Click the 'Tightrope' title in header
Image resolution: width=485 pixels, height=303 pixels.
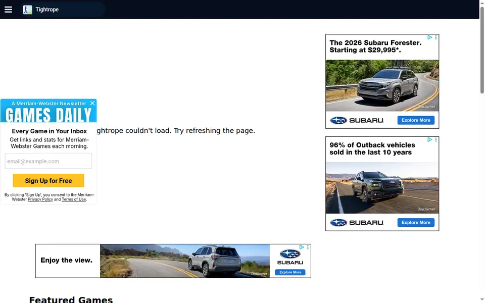[47, 10]
